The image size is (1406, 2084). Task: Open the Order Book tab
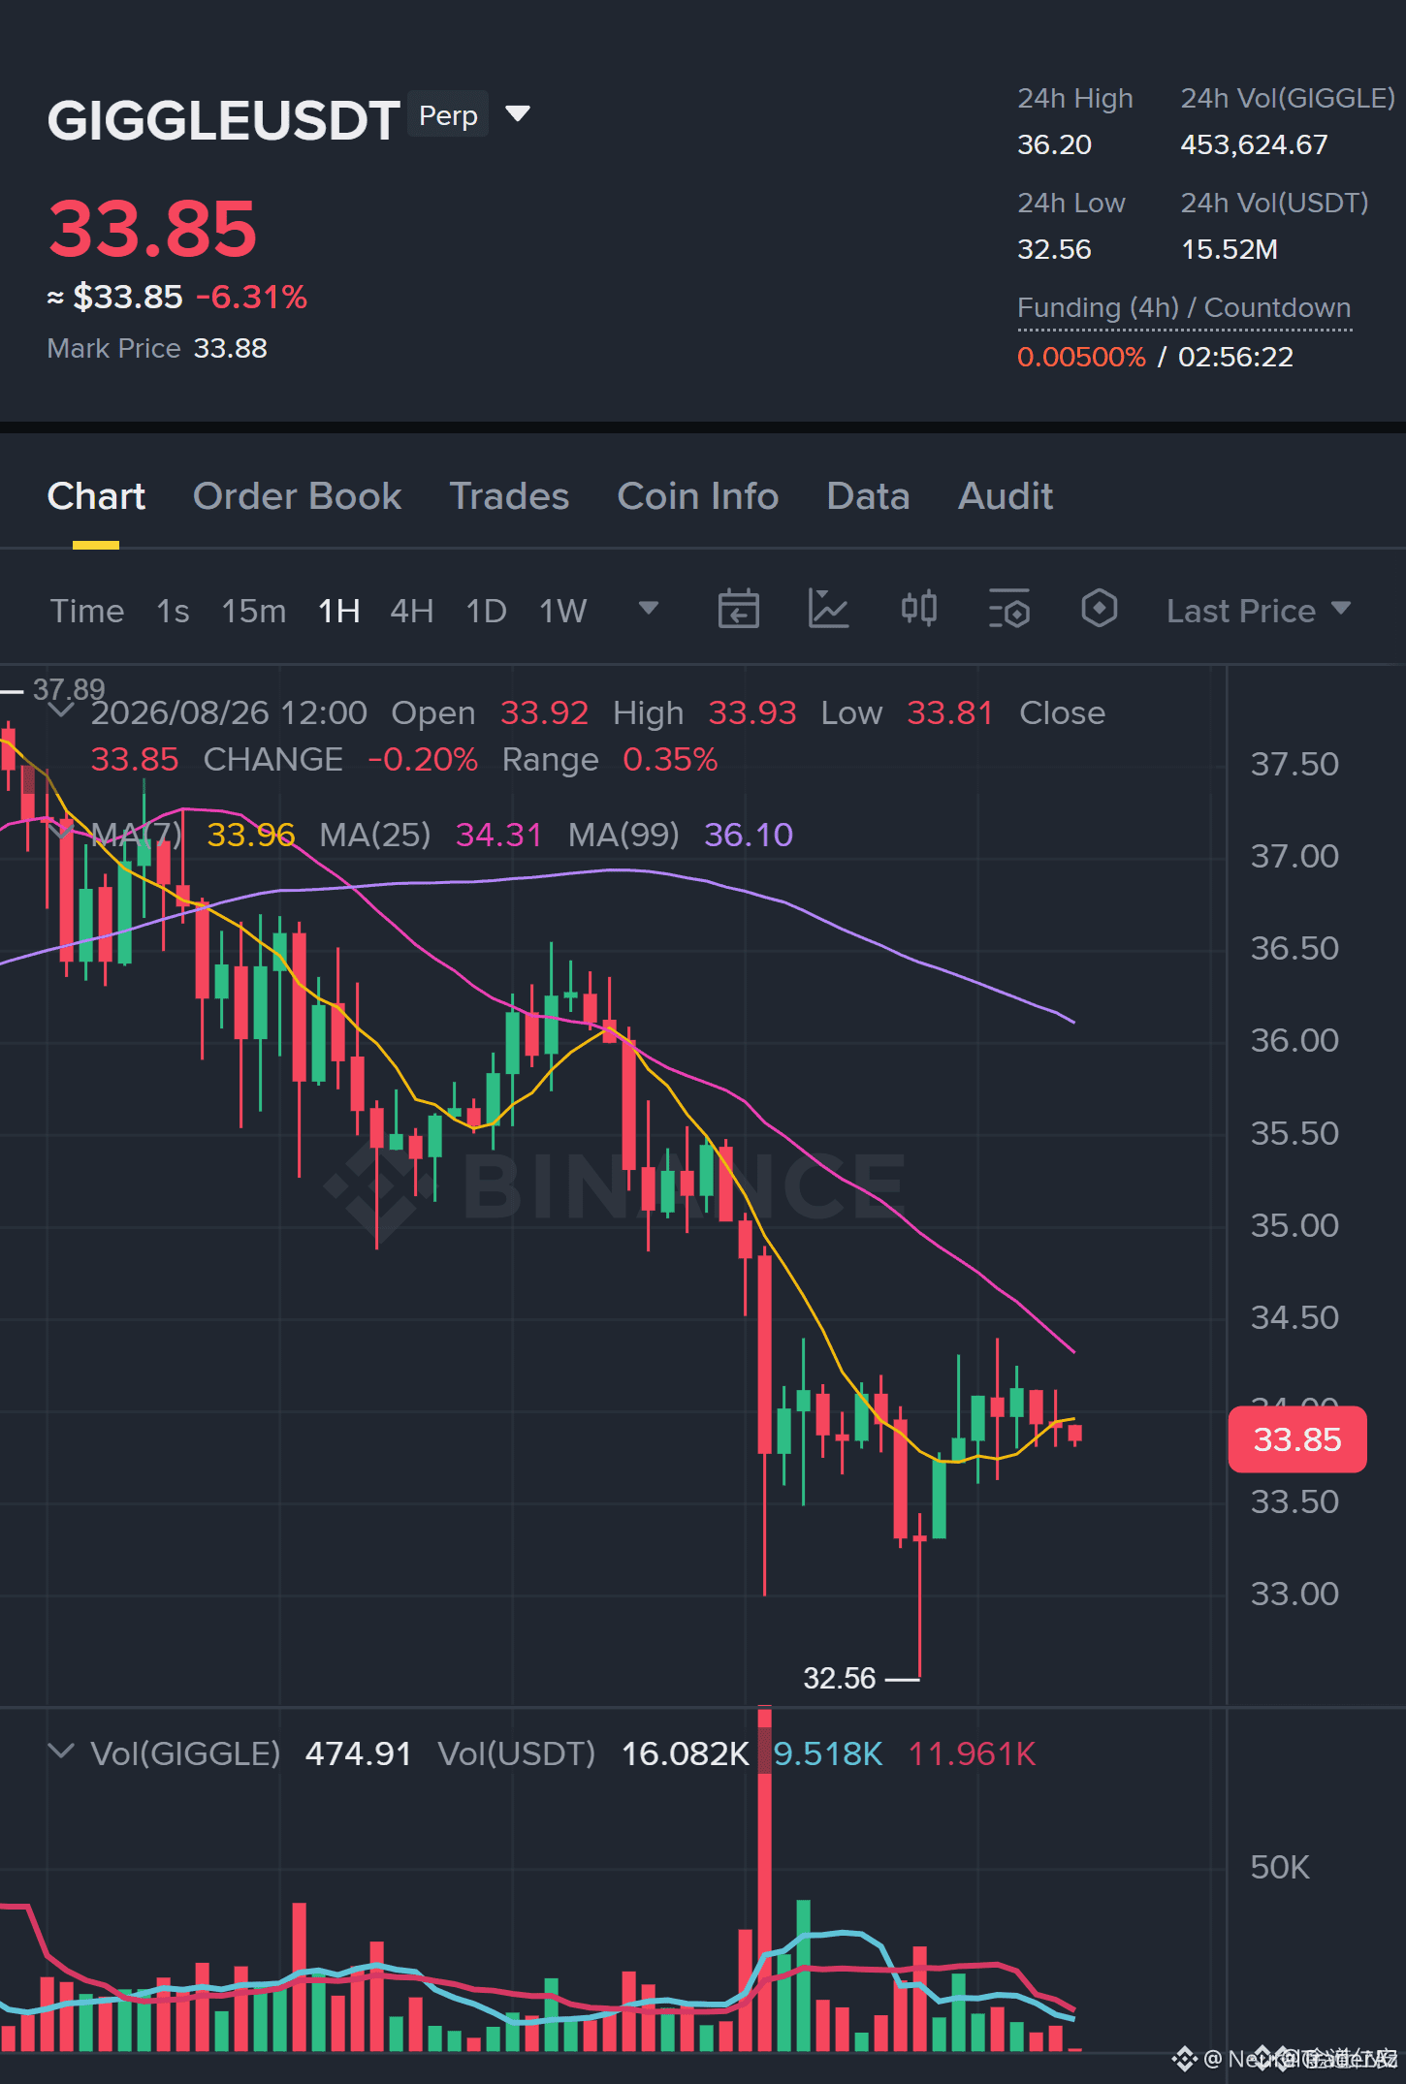297,496
